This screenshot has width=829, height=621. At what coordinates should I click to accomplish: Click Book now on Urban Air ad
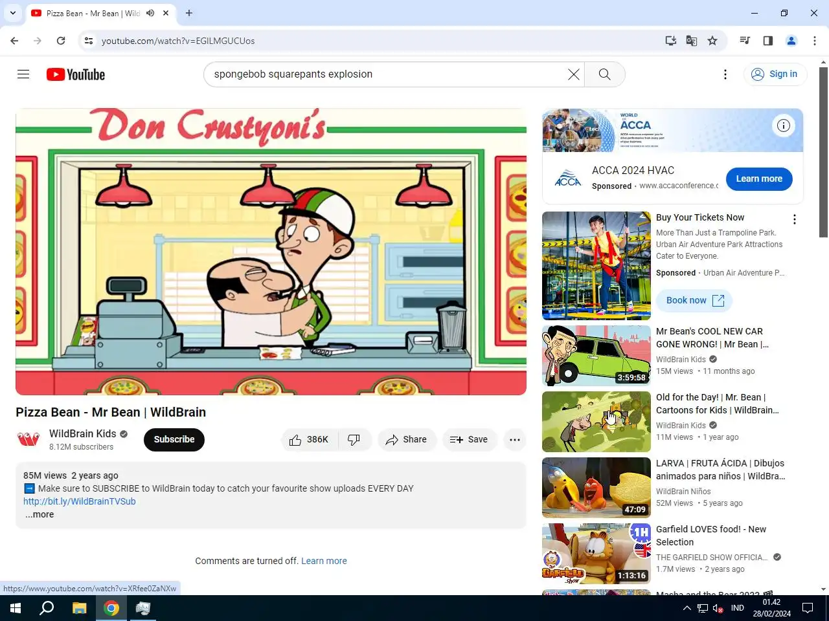coord(694,300)
